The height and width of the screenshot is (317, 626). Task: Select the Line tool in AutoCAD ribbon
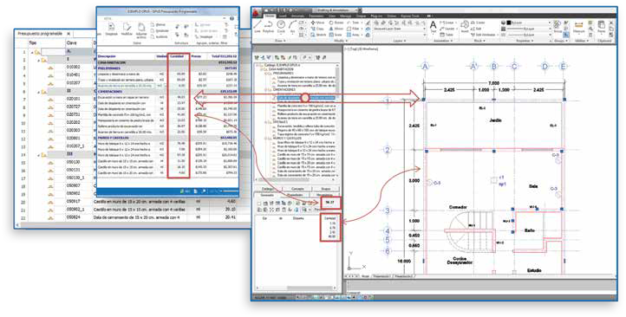[258, 27]
